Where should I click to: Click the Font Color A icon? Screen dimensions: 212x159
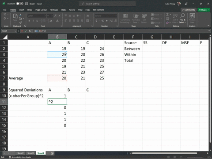[57, 21]
